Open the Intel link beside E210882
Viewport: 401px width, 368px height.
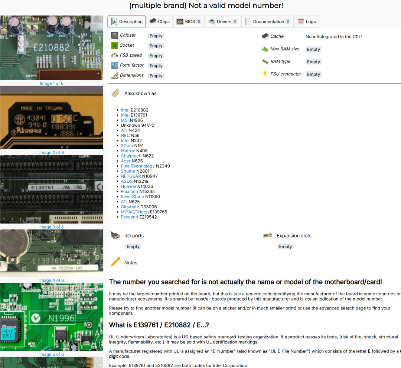125,110
